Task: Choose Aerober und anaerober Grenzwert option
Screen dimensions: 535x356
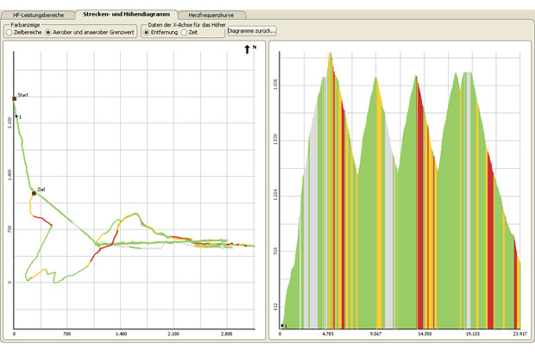Action: [x=47, y=32]
